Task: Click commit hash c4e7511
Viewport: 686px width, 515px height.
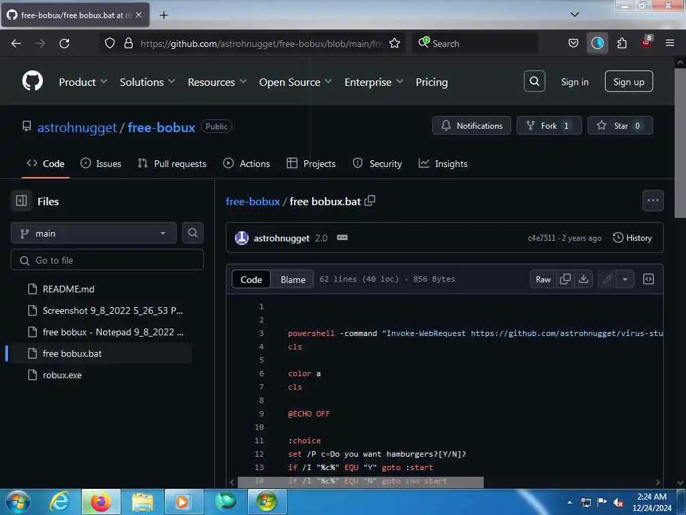Action: tap(541, 238)
